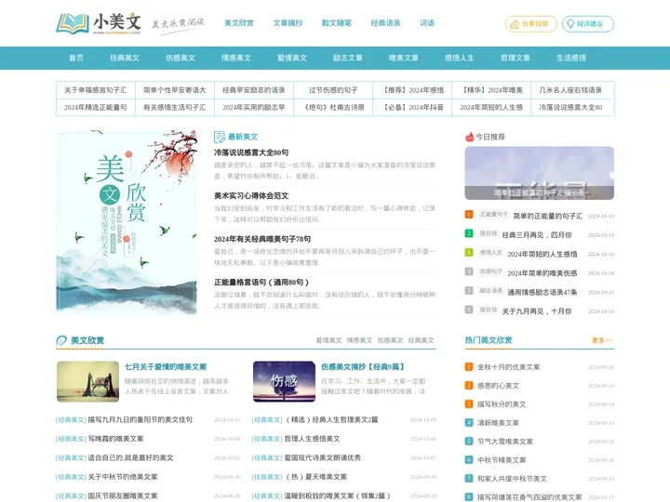Select 爱情美文 in the teal nav bar
670x502 pixels.
pyautogui.click(x=292, y=58)
